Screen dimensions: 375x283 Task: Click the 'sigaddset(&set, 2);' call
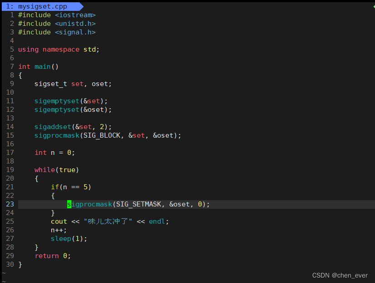coord(73,127)
